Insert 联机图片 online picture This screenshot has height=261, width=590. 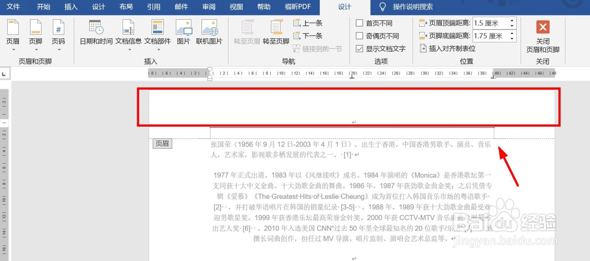[209, 28]
